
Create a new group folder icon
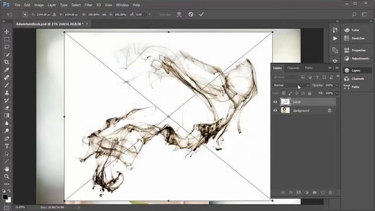coord(315,192)
